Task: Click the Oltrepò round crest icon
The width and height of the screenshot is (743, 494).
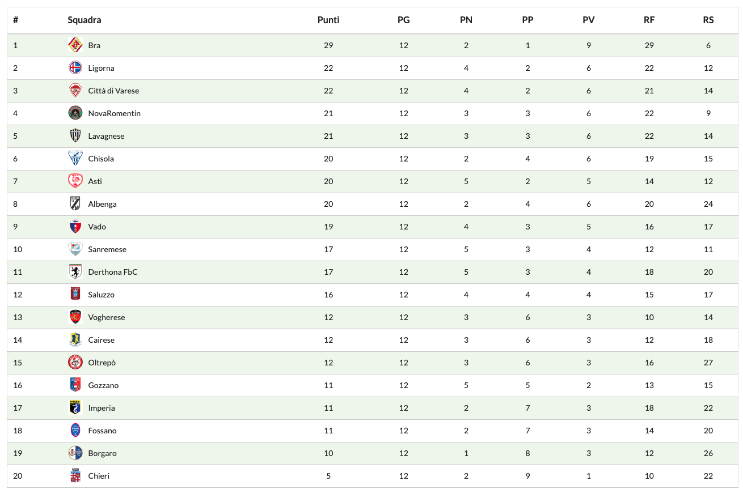Action: 75,363
